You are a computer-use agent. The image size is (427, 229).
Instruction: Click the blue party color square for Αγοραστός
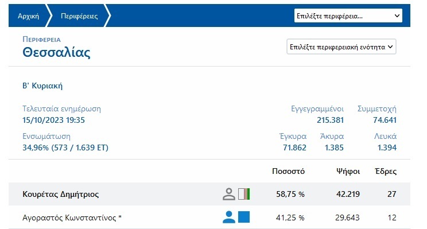point(244,218)
